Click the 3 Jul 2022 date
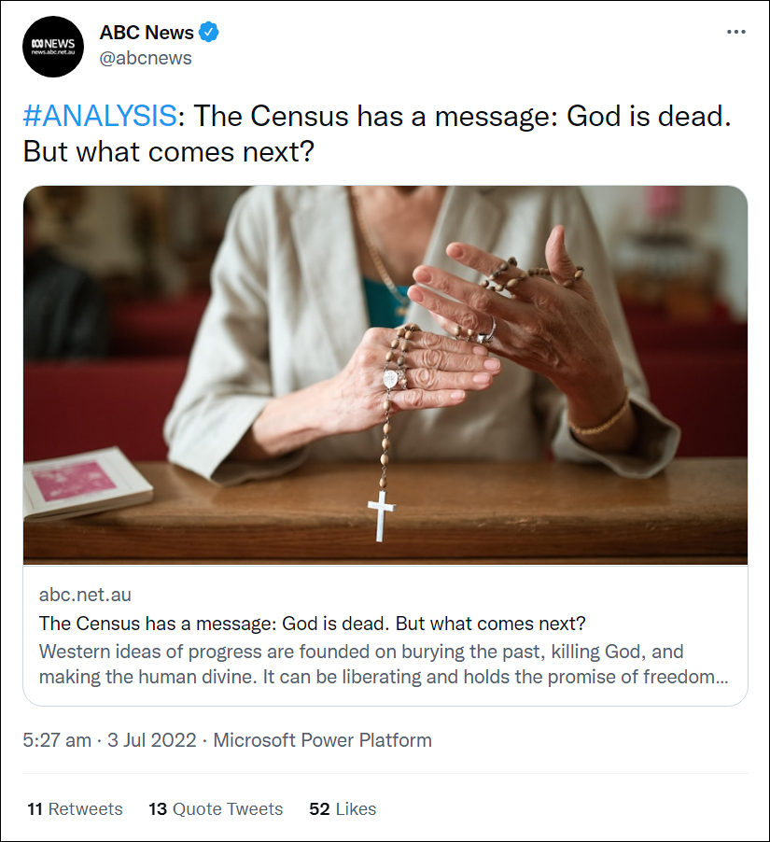The image size is (770, 842). (x=153, y=740)
